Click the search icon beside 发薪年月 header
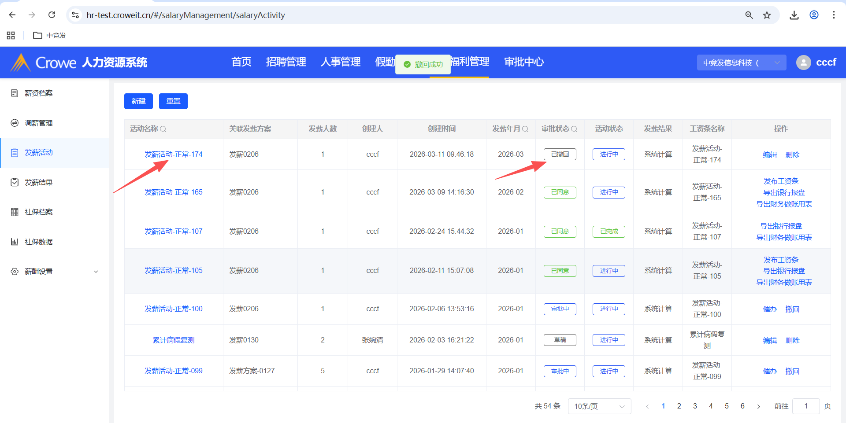This screenshot has width=846, height=423. coord(525,129)
